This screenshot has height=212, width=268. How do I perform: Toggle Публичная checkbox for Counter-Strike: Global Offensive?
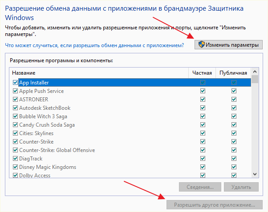[x=234, y=150]
